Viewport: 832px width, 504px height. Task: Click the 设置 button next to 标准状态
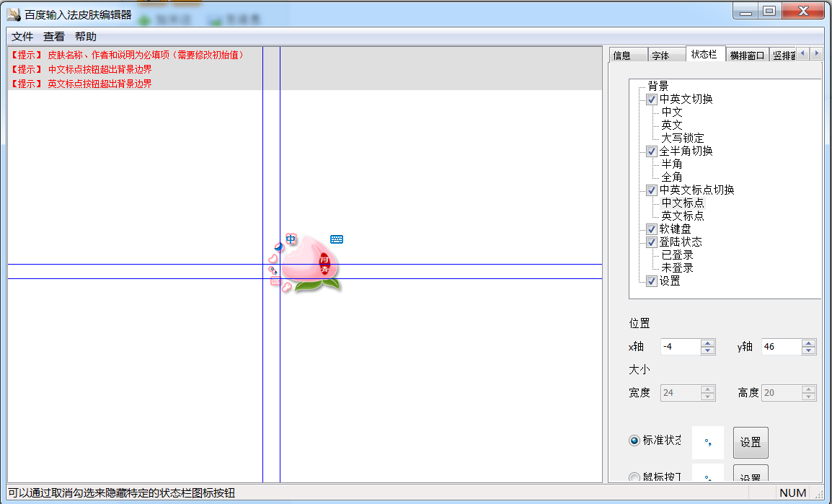click(751, 443)
